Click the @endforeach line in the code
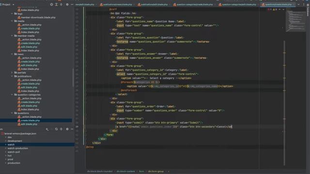This screenshot has height=174, width=310. (x=129, y=90)
